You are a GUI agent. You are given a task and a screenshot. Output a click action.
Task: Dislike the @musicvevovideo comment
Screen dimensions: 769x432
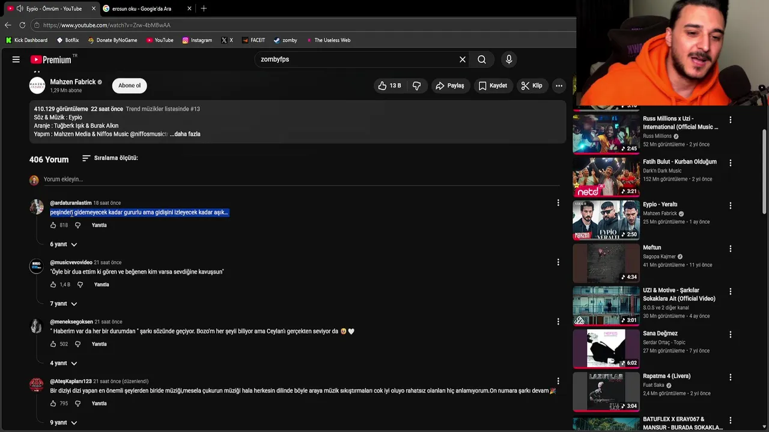click(80, 284)
